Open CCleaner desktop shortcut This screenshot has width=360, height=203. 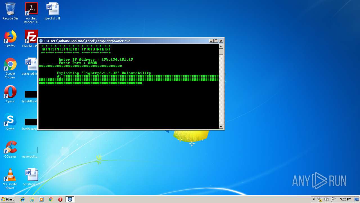click(10, 149)
